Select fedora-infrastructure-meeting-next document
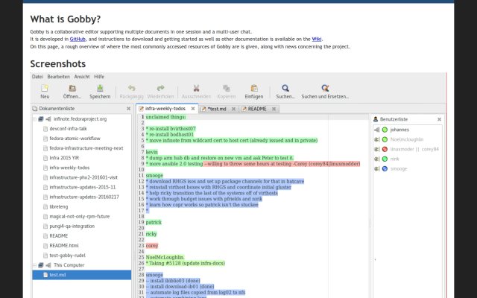Viewport: 477px width, 298px height. click(x=86, y=148)
